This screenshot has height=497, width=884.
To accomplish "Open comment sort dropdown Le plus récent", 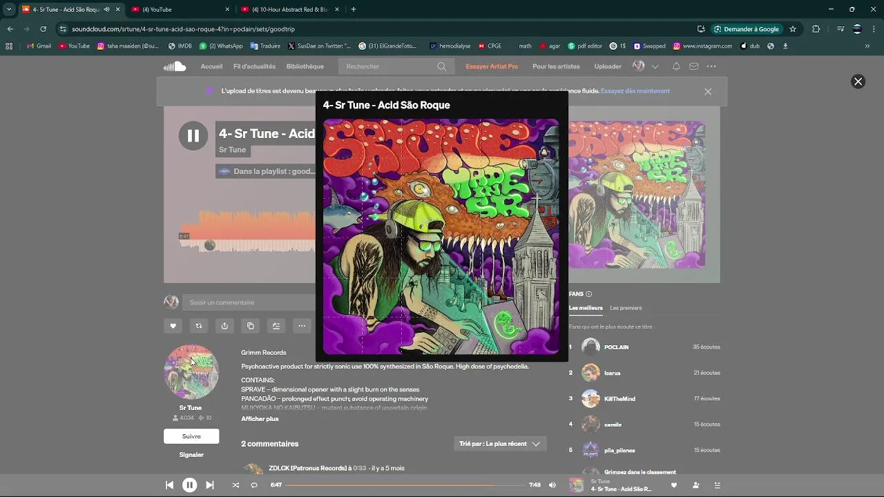I will [x=500, y=444].
